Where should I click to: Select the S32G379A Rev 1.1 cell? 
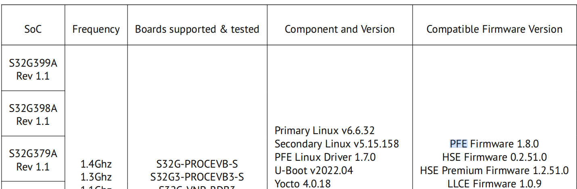point(33,160)
